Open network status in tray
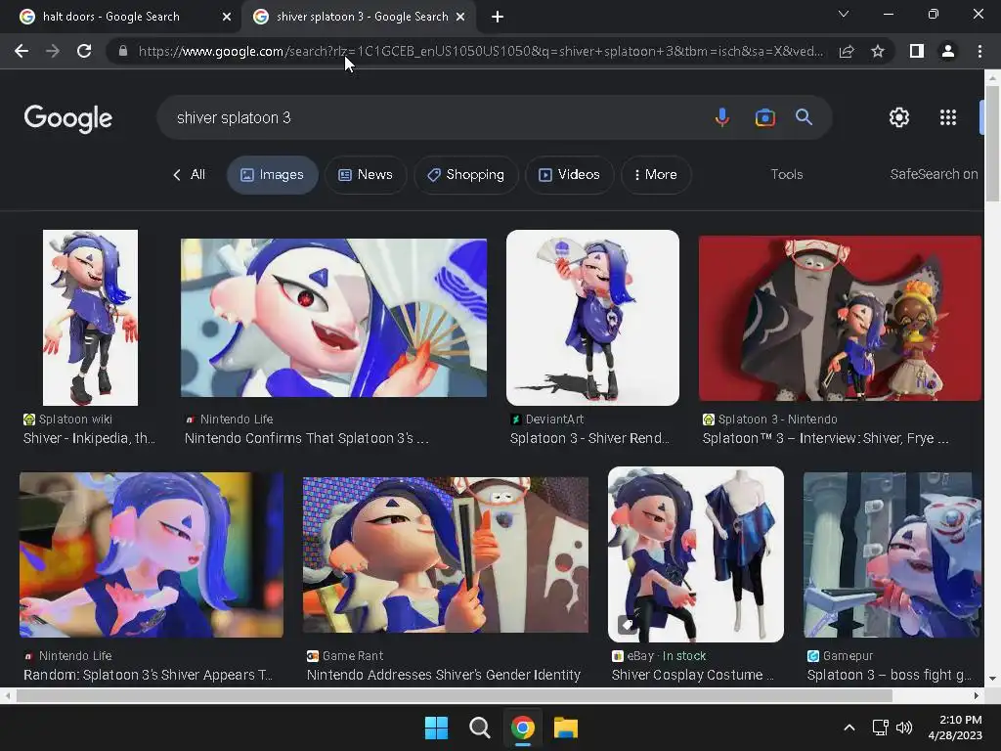 (x=881, y=728)
